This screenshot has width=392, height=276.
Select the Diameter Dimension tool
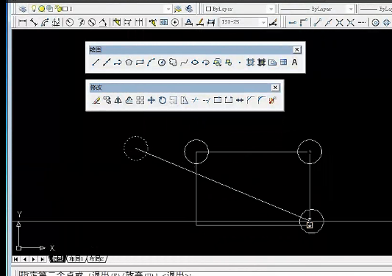click(92, 23)
